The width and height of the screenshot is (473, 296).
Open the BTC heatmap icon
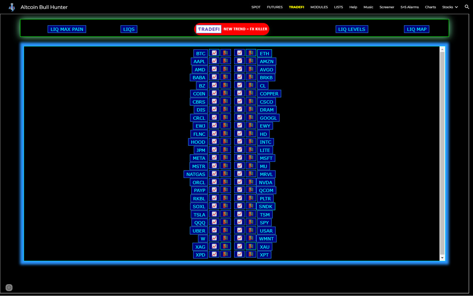point(225,53)
